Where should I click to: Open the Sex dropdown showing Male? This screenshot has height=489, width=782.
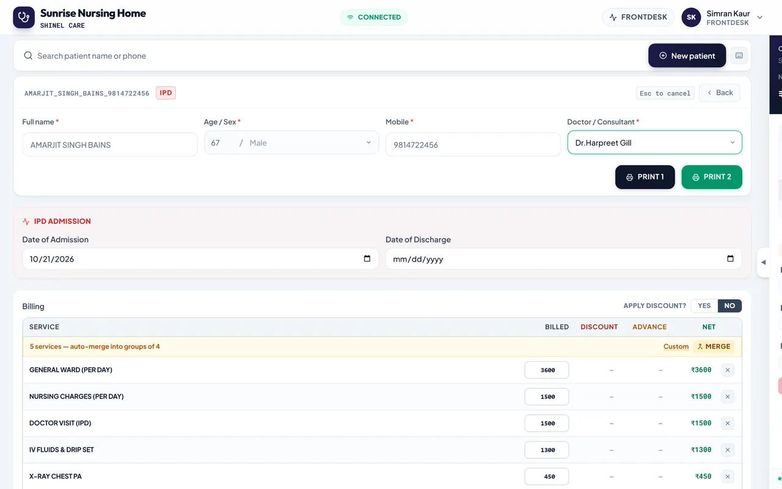pyautogui.click(x=310, y=142)
